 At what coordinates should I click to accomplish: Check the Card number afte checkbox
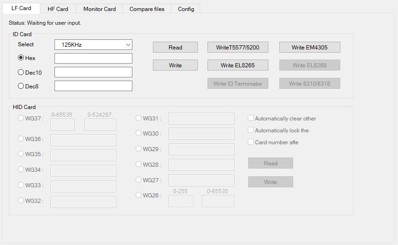click(x=251, y=142)
